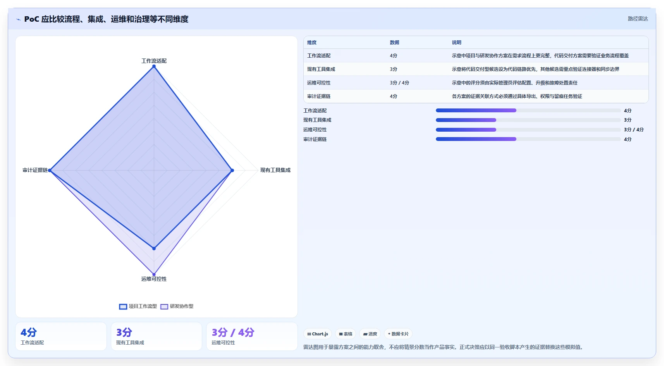Click the 审计证据链 axis label on radar
664x366 pixels.
35,170
